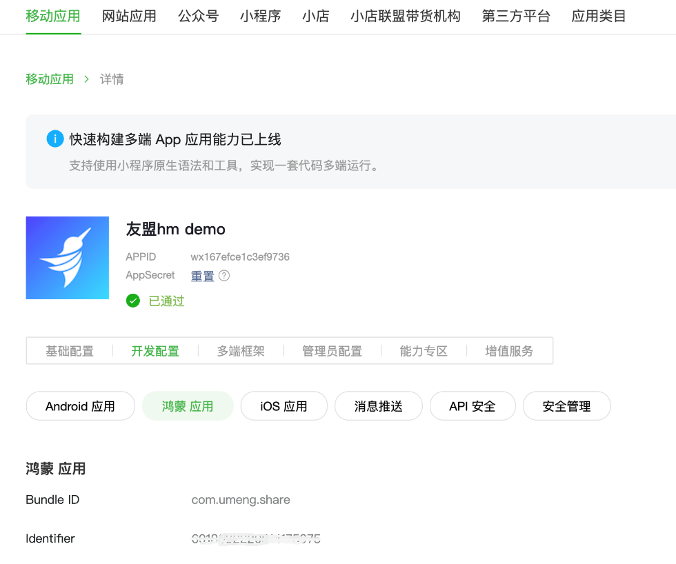Click the 移动应用 breadcrumb link
The width and height of the screenshot is (676, 564).
50,79
